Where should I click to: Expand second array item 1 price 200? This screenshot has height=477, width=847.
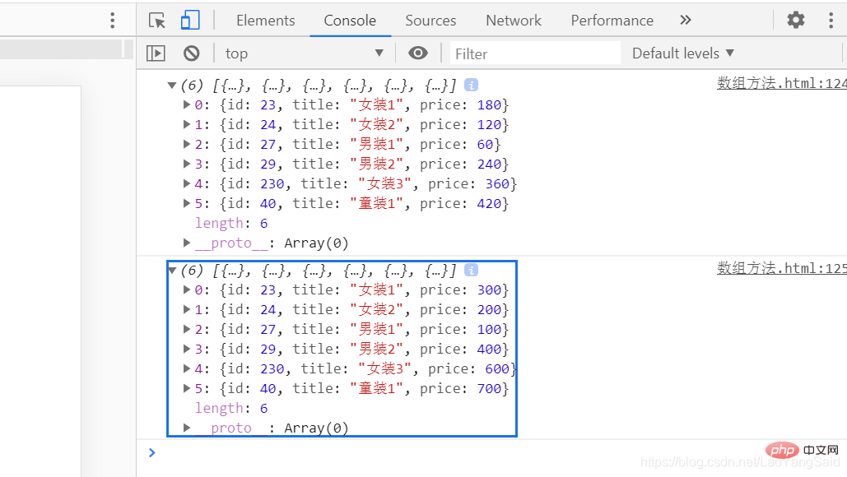click(186, 310)
